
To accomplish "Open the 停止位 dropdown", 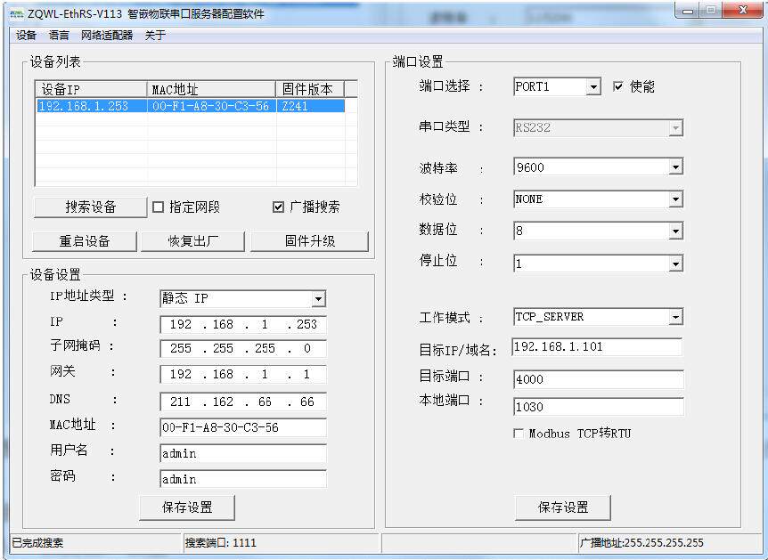I will pyautogui.click(x=676, y=264).
